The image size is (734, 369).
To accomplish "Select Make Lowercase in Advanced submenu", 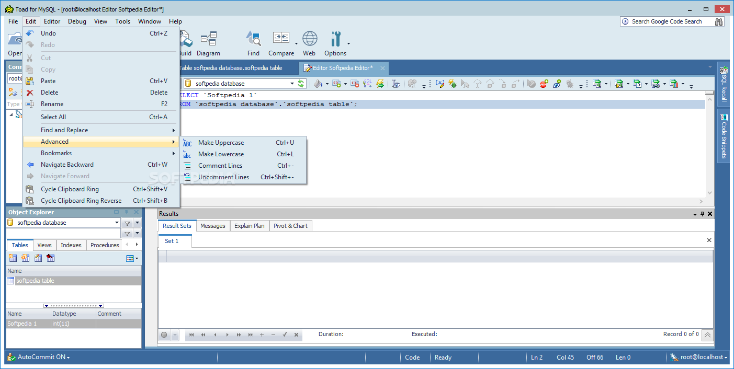I will (x=244, y=154).
